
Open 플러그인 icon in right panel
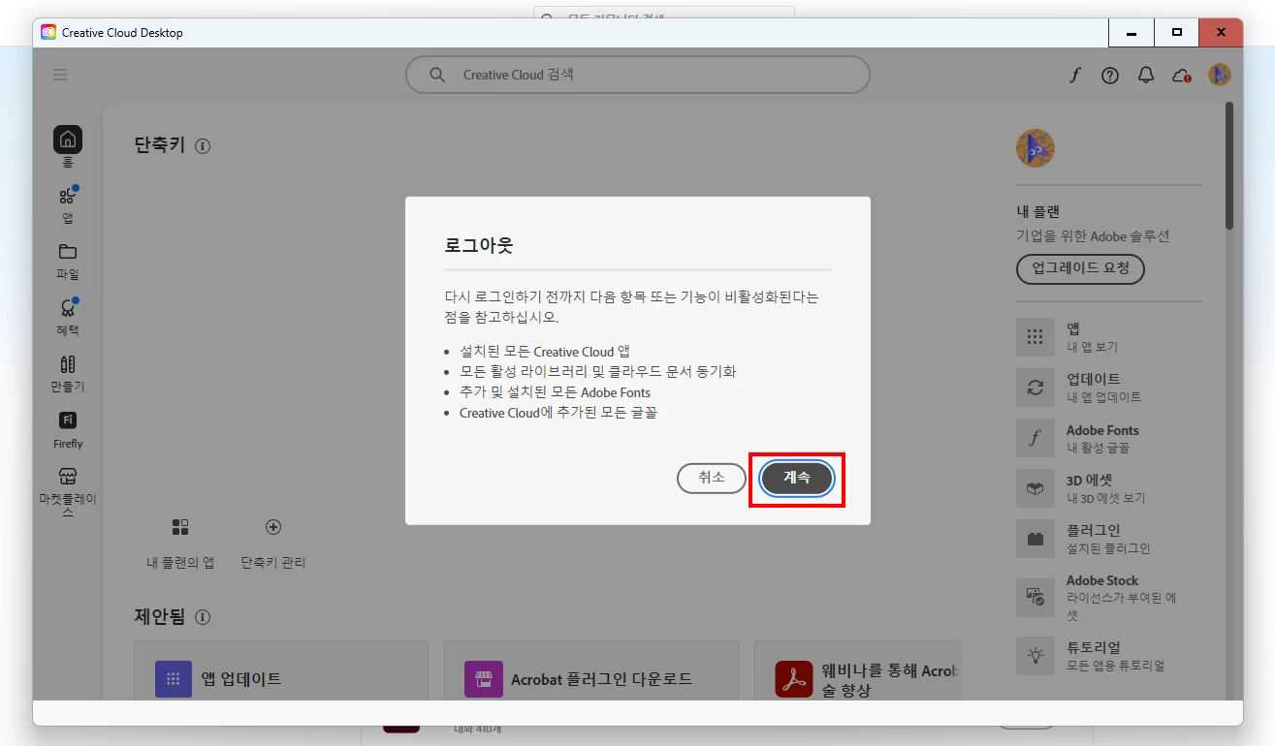point(1035,539)
